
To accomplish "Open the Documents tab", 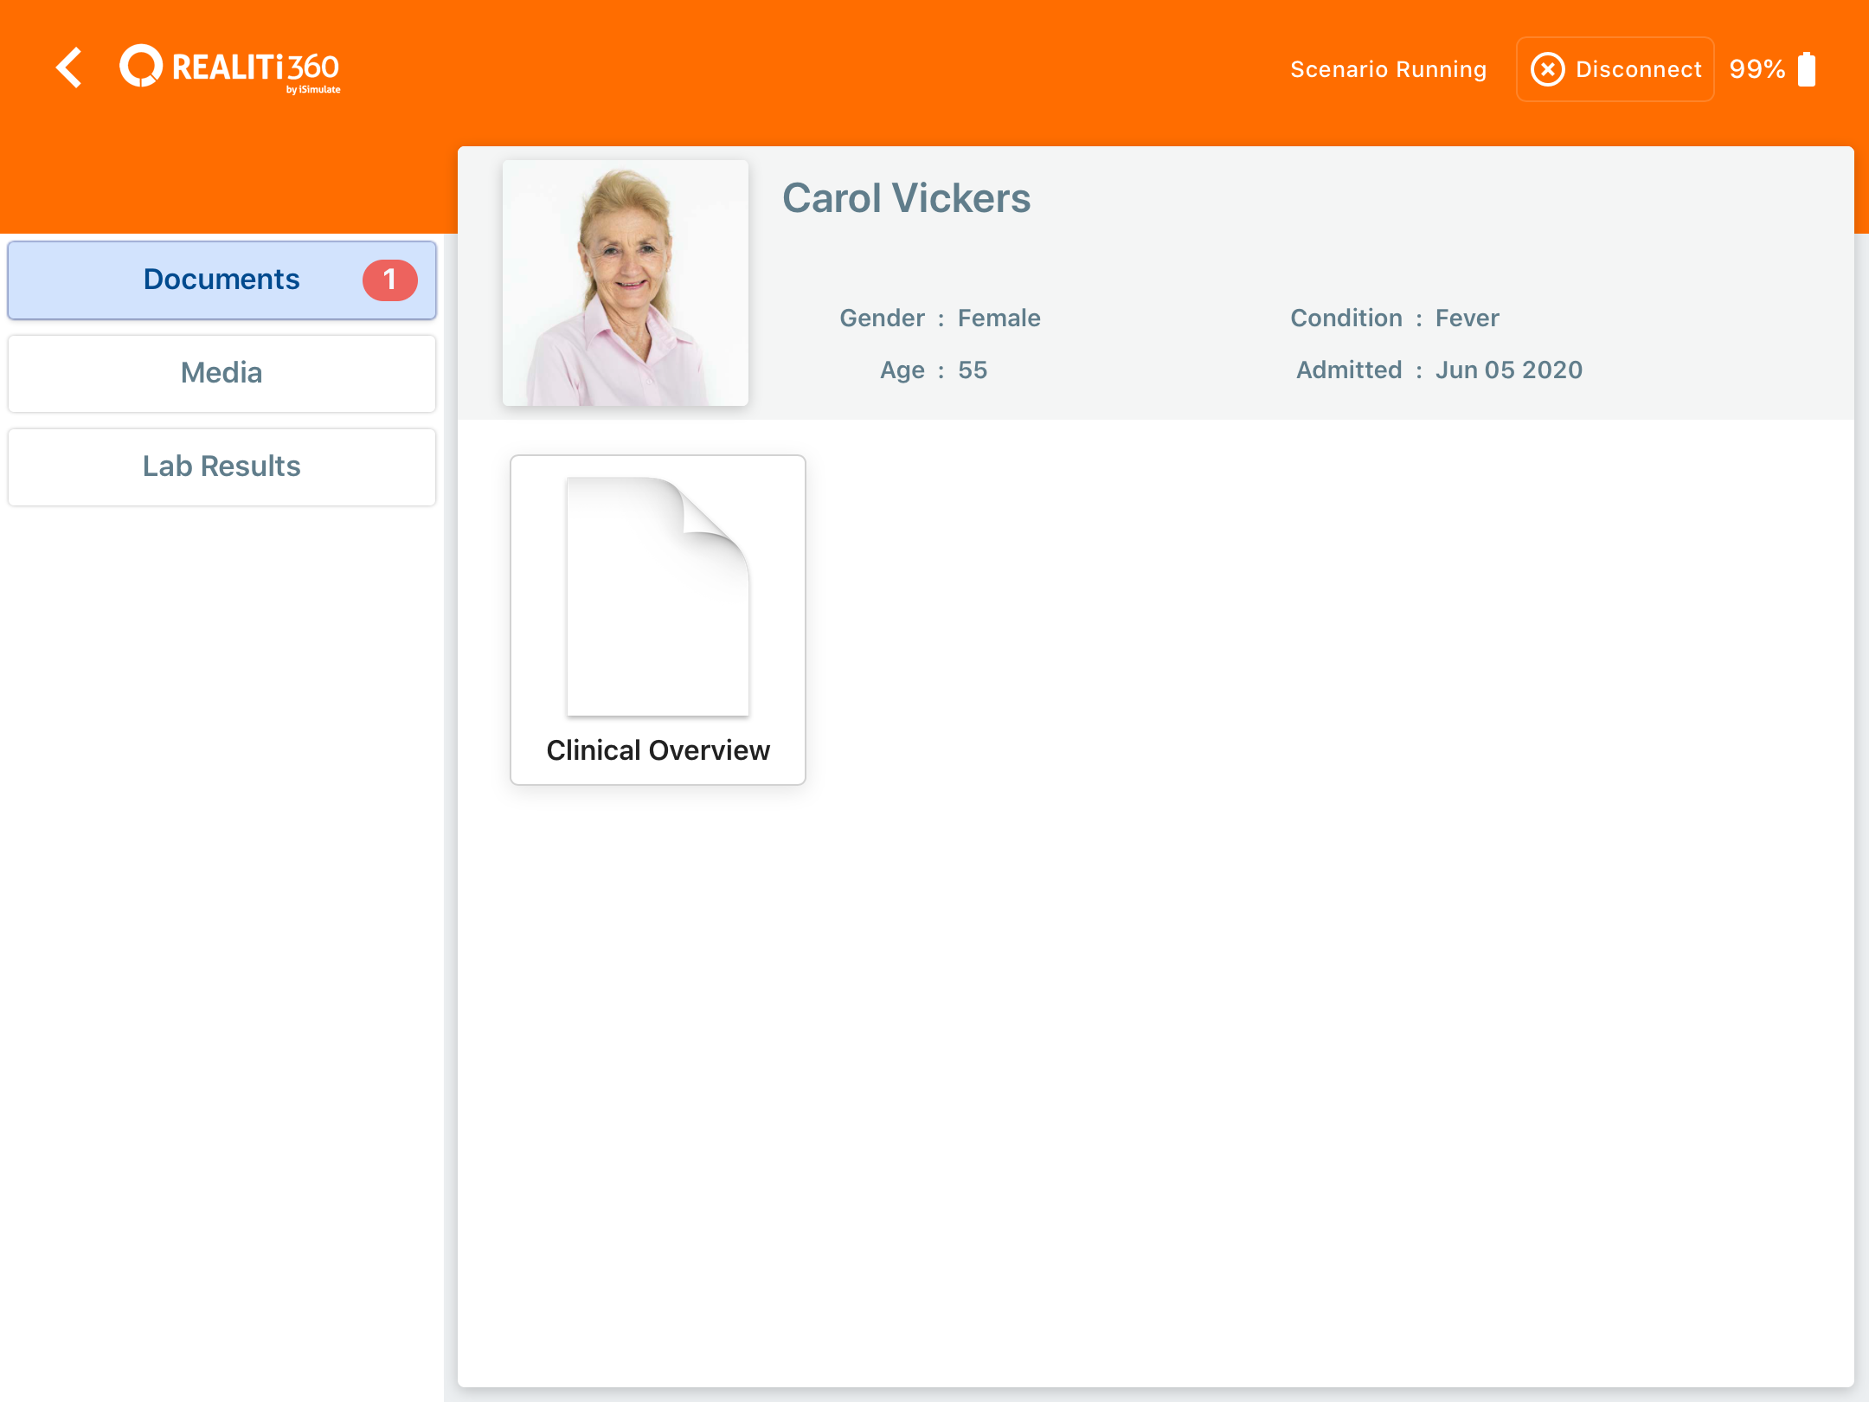I will (x=222, y=280).
